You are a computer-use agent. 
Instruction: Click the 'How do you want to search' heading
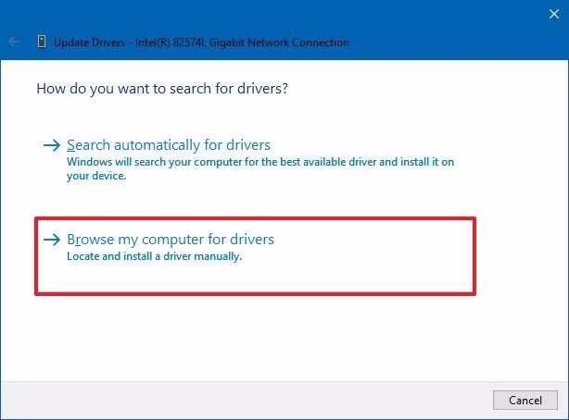click(162, 89)
